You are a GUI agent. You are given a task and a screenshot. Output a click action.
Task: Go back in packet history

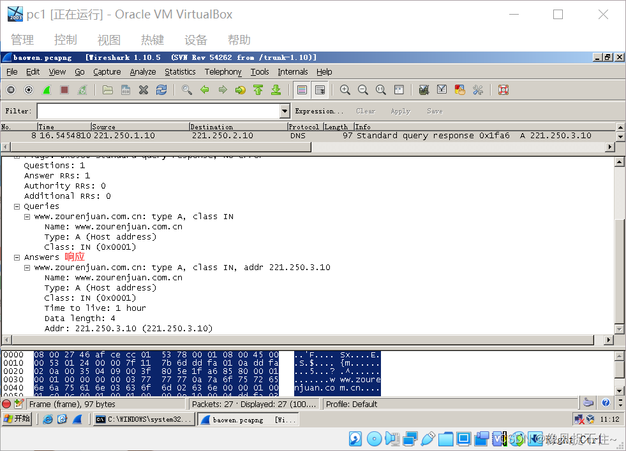coord(204,90)
